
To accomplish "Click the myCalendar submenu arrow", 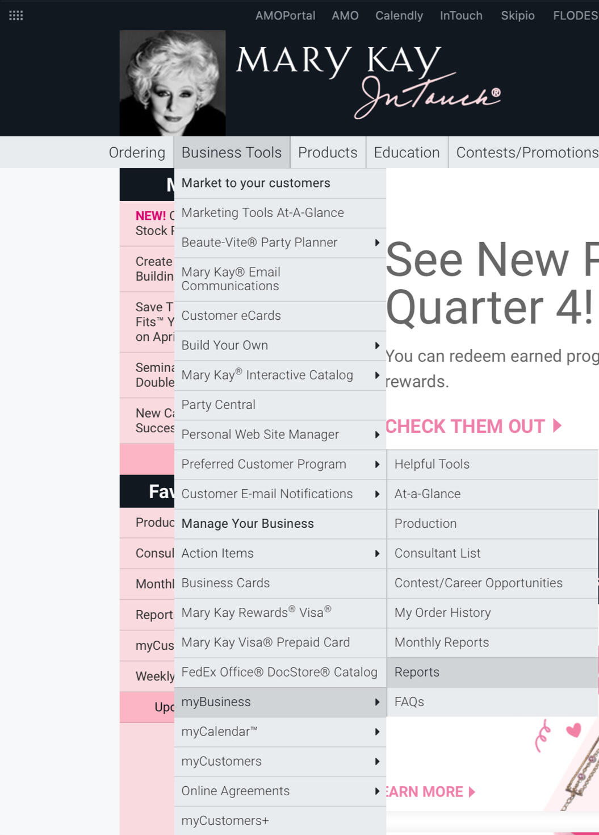I will (x=377, y=732).
